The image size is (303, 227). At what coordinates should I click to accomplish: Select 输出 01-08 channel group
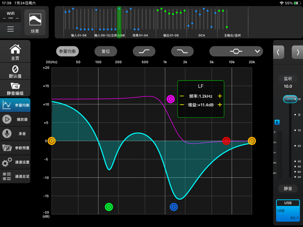click(x=171, y=35)
